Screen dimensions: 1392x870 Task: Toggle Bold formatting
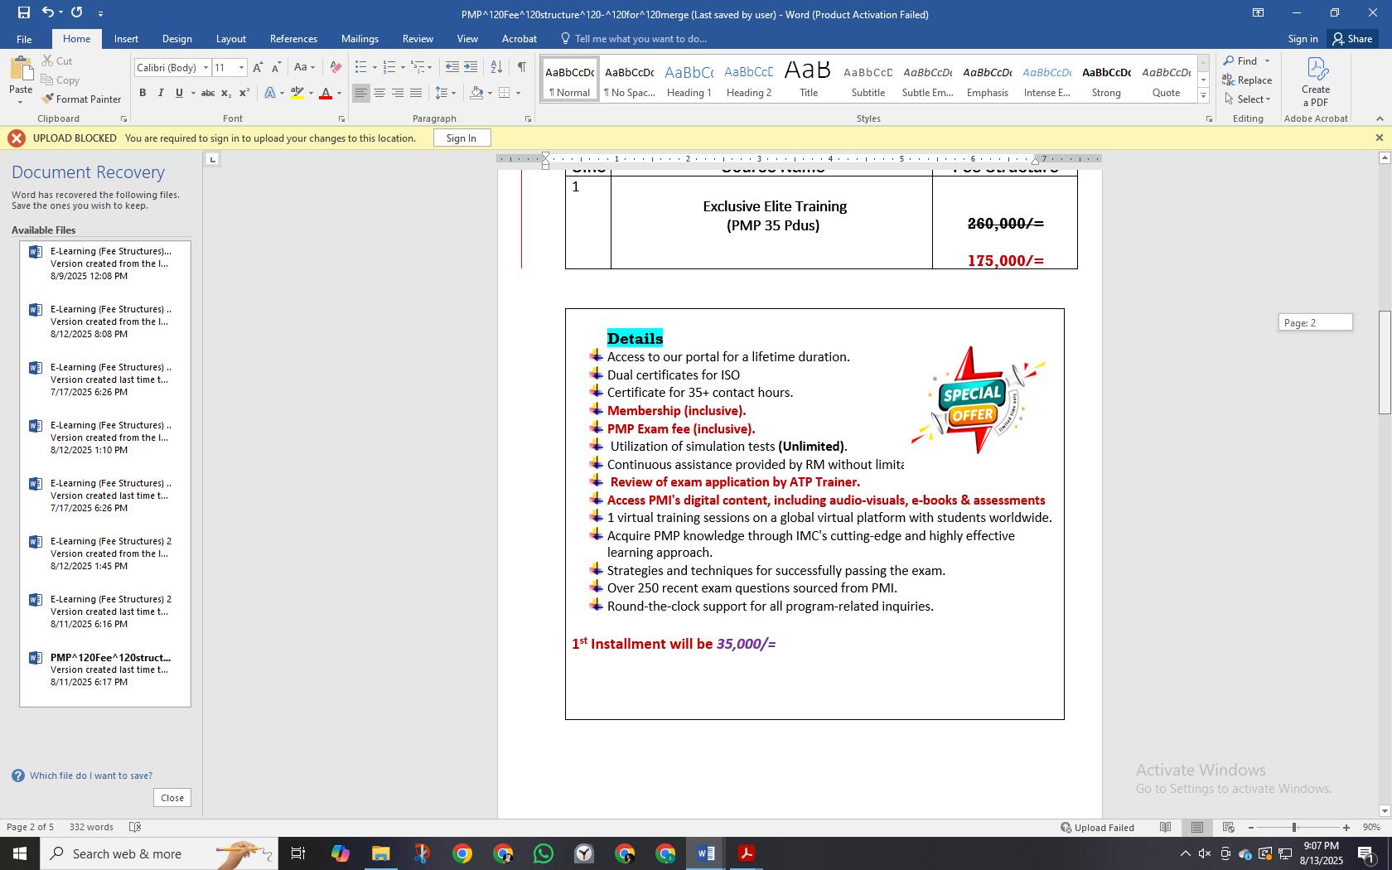point(143,93)
